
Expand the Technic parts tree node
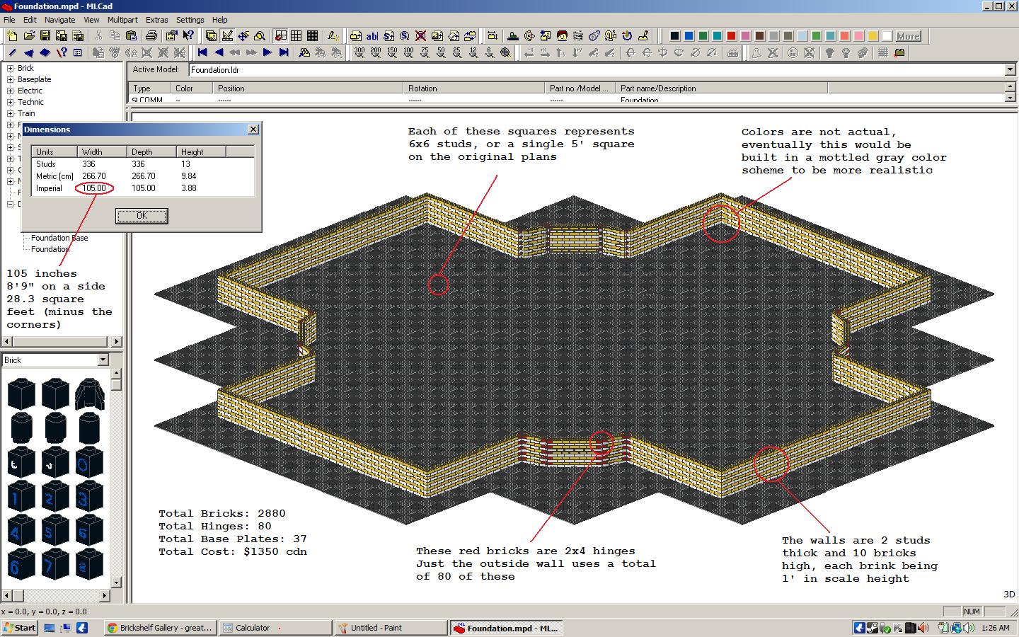(11, 102)
